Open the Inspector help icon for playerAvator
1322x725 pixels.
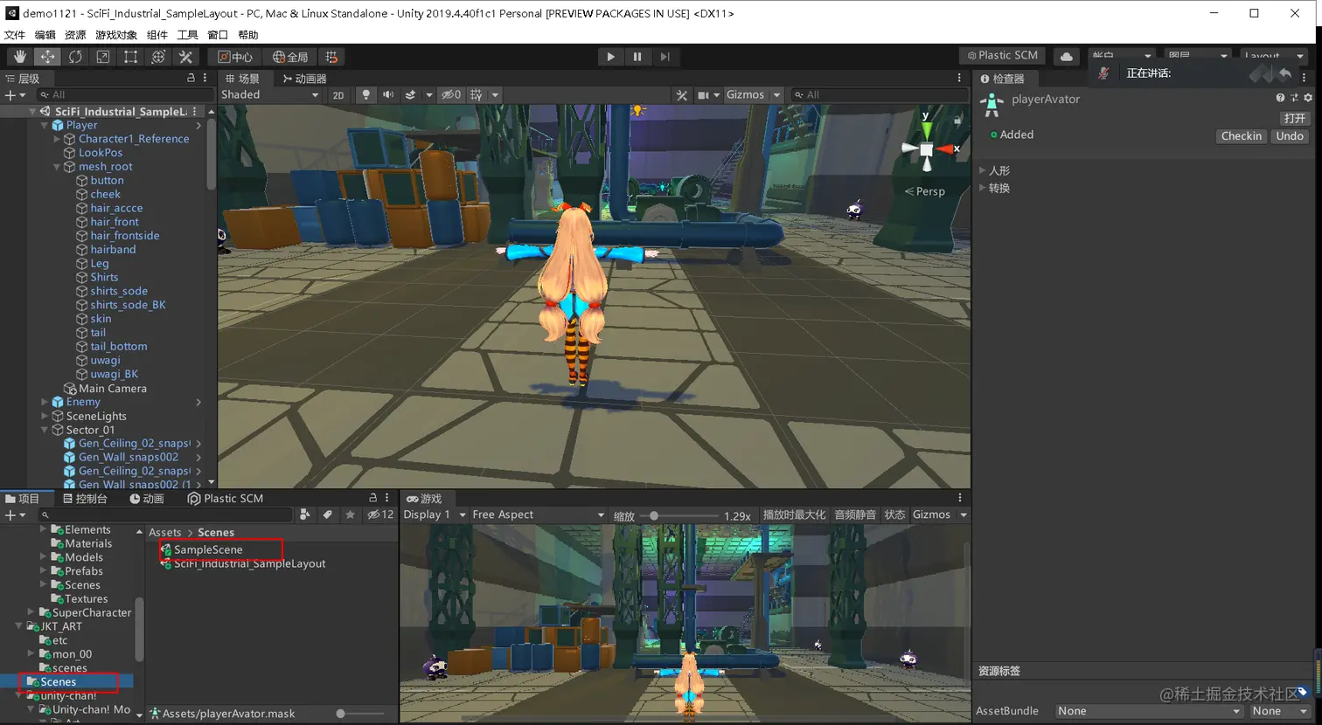1280,98
